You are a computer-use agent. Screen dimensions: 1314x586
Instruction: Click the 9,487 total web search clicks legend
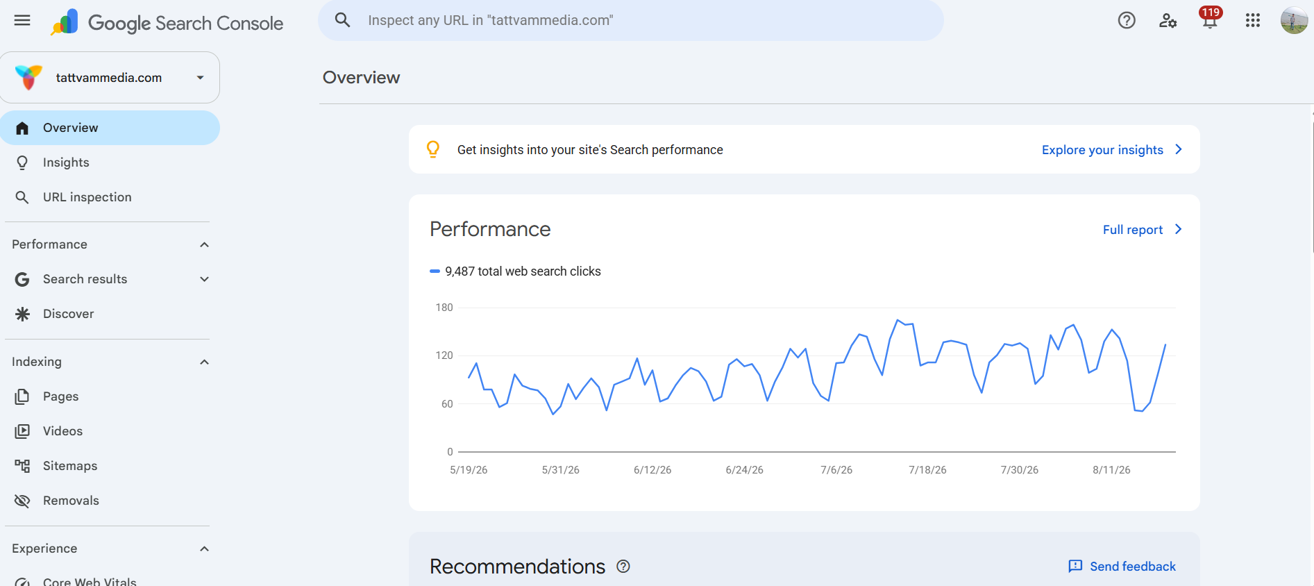pos(515,271)
